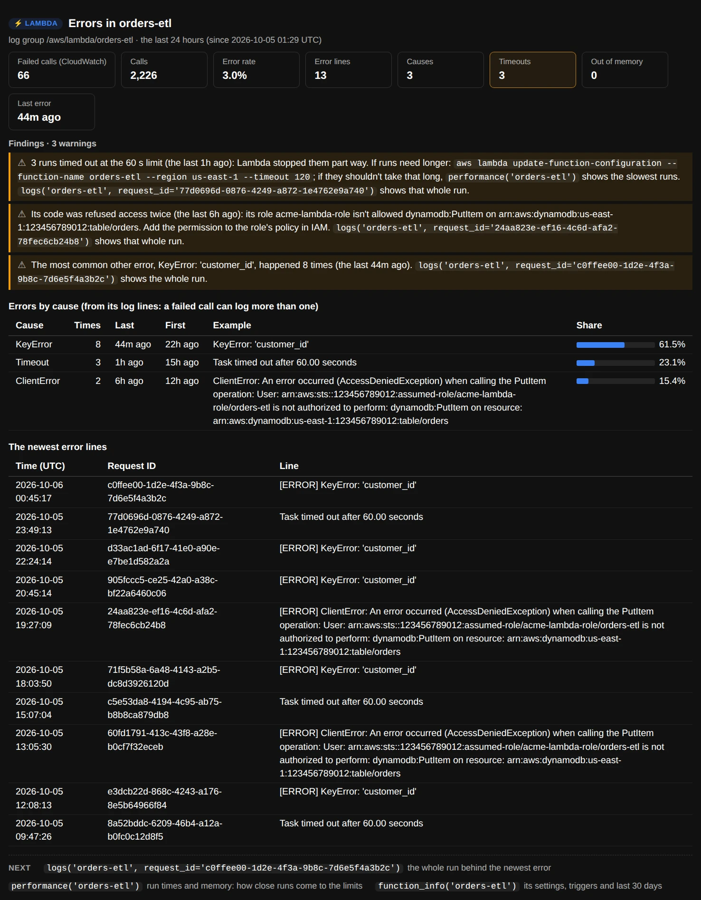Screen dimensions: 701x900
Task: Click the 'Request ID' column header
Action: [132, 466]
